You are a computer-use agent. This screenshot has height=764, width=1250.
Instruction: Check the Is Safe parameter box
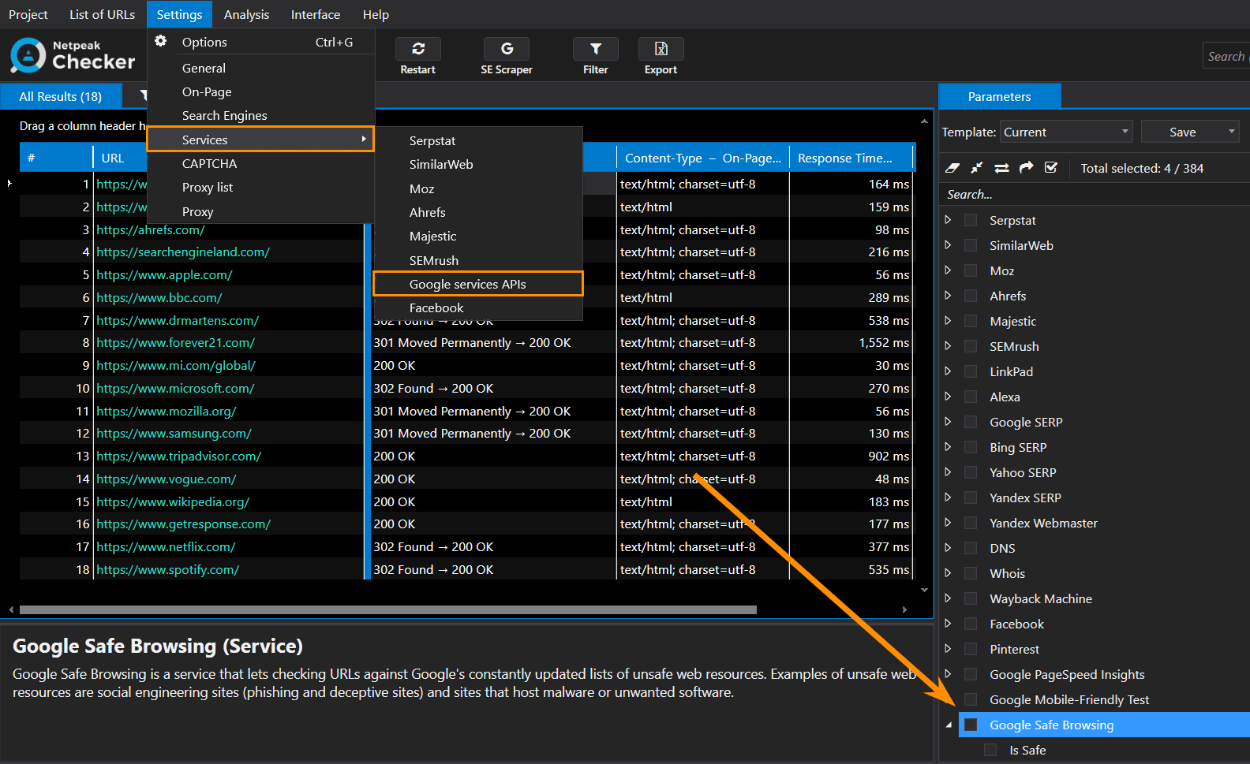tap(990, 750)
